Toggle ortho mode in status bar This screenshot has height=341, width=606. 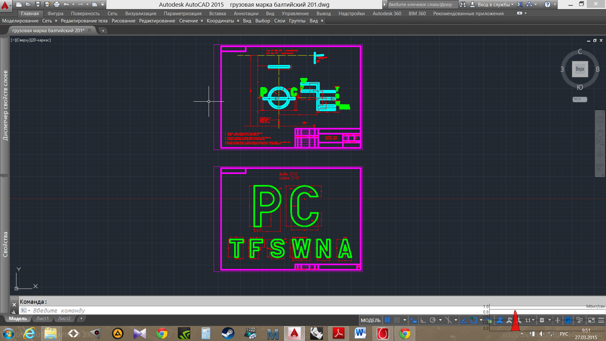point(423,320)
